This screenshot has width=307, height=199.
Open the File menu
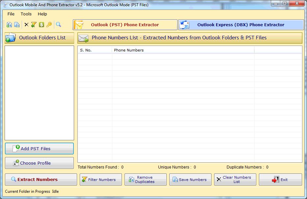11,14
